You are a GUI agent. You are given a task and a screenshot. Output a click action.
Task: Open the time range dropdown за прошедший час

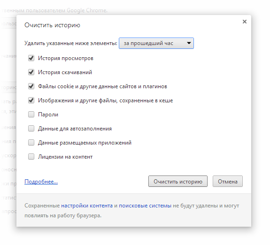click(x=156, y=43)
